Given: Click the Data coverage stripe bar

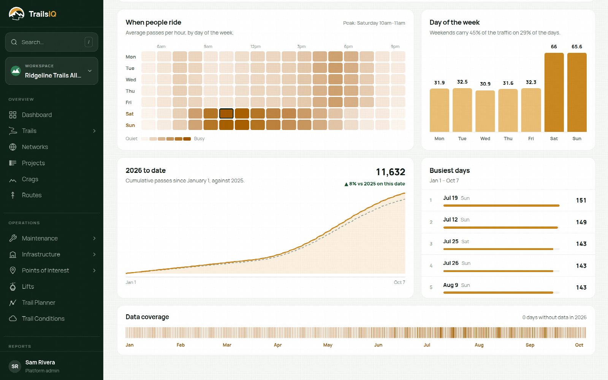Looking at the screenshot, I should coord(356,332).
